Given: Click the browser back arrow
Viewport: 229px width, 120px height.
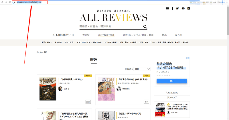Looking at the screenshot, I should click(x=2, y=2).
